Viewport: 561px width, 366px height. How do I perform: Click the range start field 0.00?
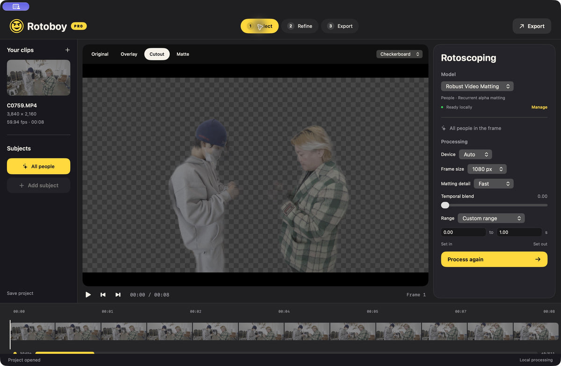coord(464,232)
